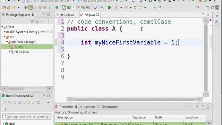The image size is (222, 125).
Task: Select the active Java perspective button
Action: click(217, 7)
